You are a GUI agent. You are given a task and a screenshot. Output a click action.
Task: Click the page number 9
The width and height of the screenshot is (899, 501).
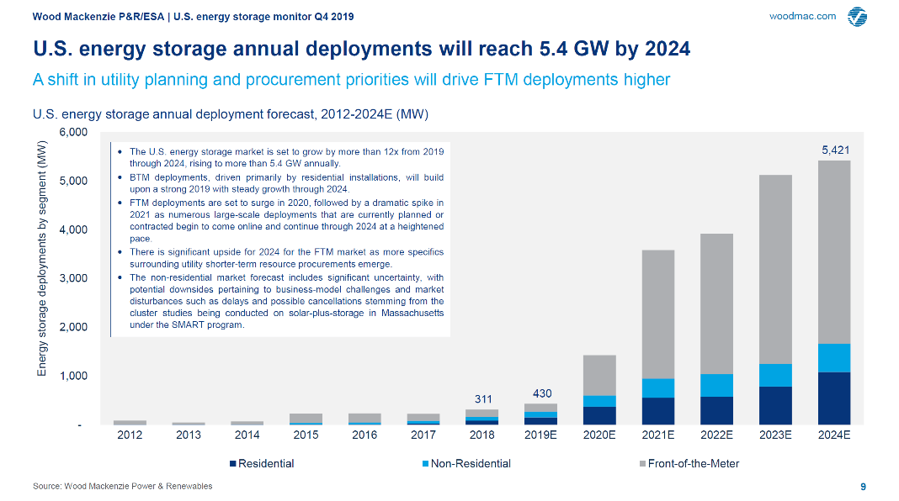[x=863, y=487]
